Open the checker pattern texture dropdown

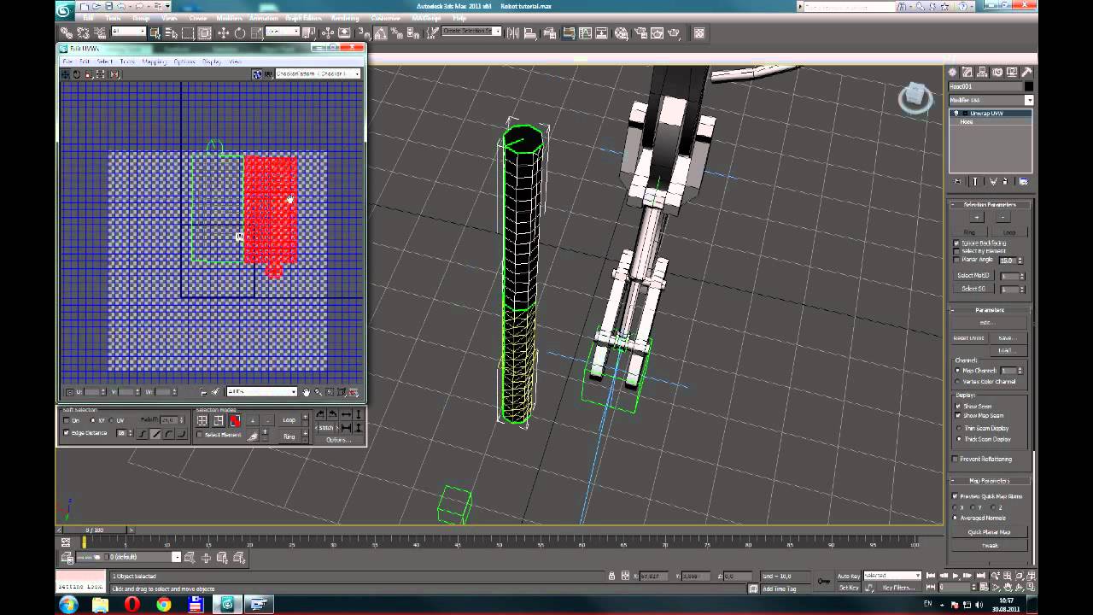pos(318,74)
